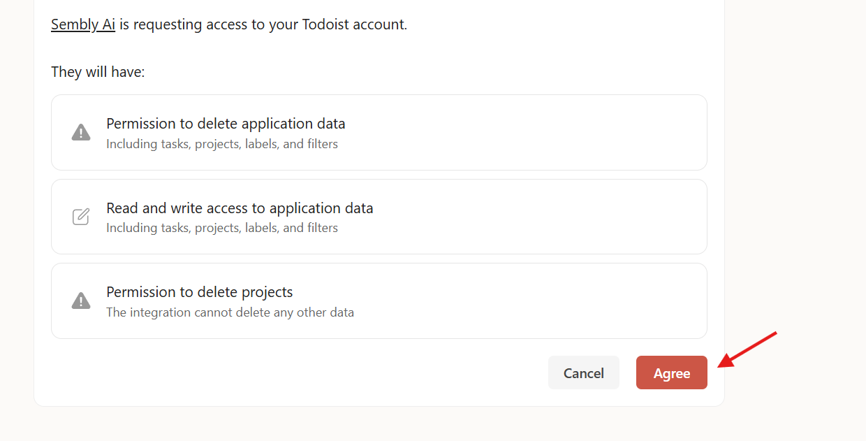Image resolution: width=866 pixels, height=441 pixels.
Task: Click warning icon beside delete application data
Action: pos(81,132)
